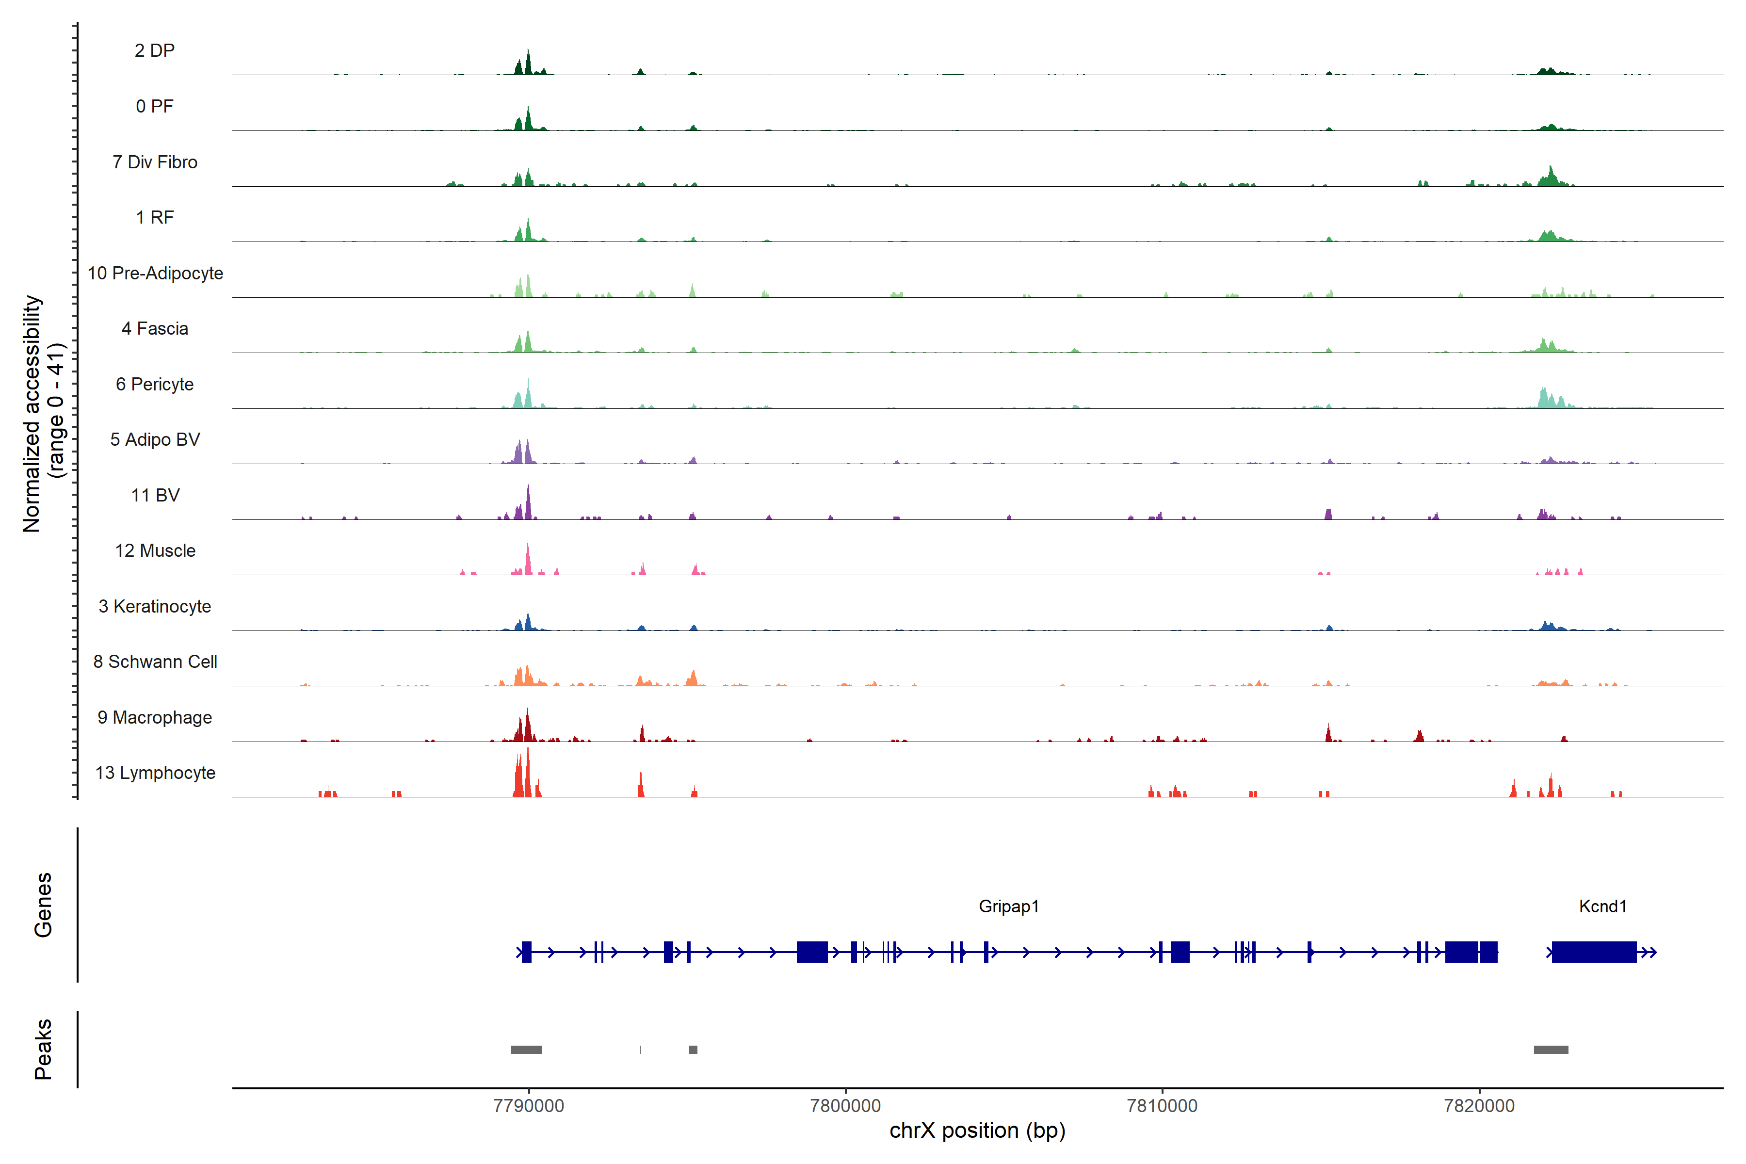Viewport: 1746px width, 1164px height.
Task: Click the leftmost gray peak bar
Action: click(x=526, y=1050)
